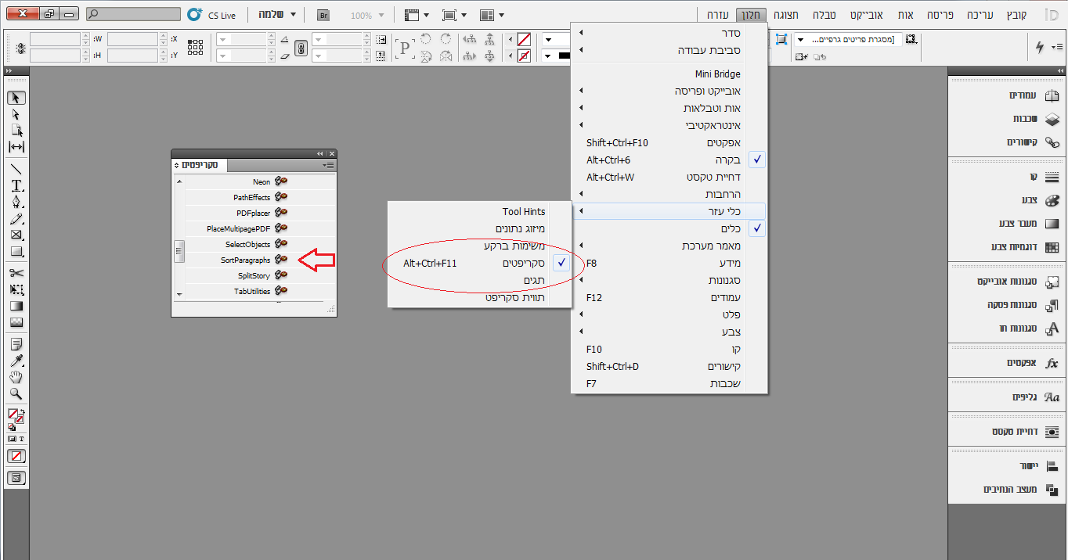The image size is (1068, 560).
Task: Click the Fill/Stroke swatch in the toolbox
Action: (16, 415)
